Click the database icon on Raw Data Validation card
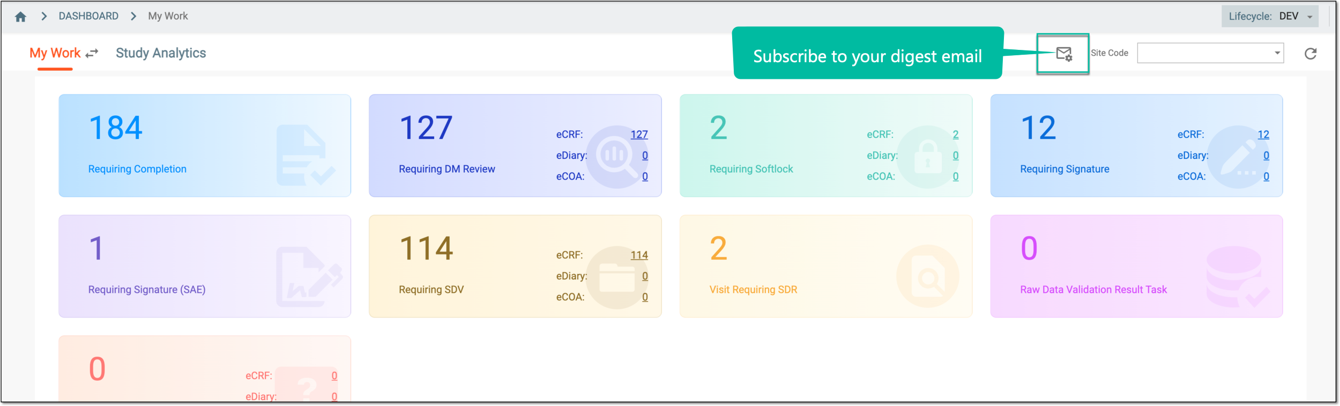This screenshot has width=1340, height=406. [x=1238, y=276]
